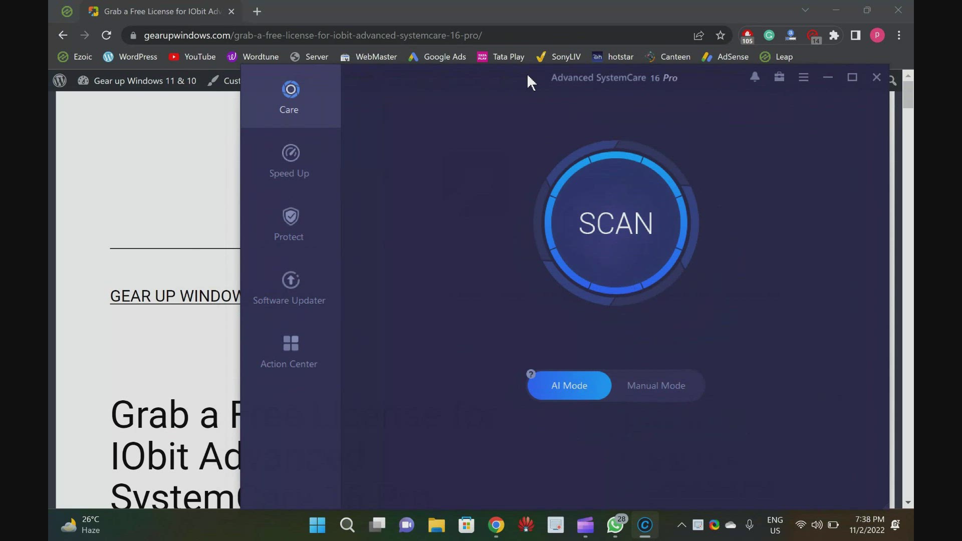Open the Chrome profile avatar P
The height and width of the screenshot is (541, 962).
tap(877, 36)
